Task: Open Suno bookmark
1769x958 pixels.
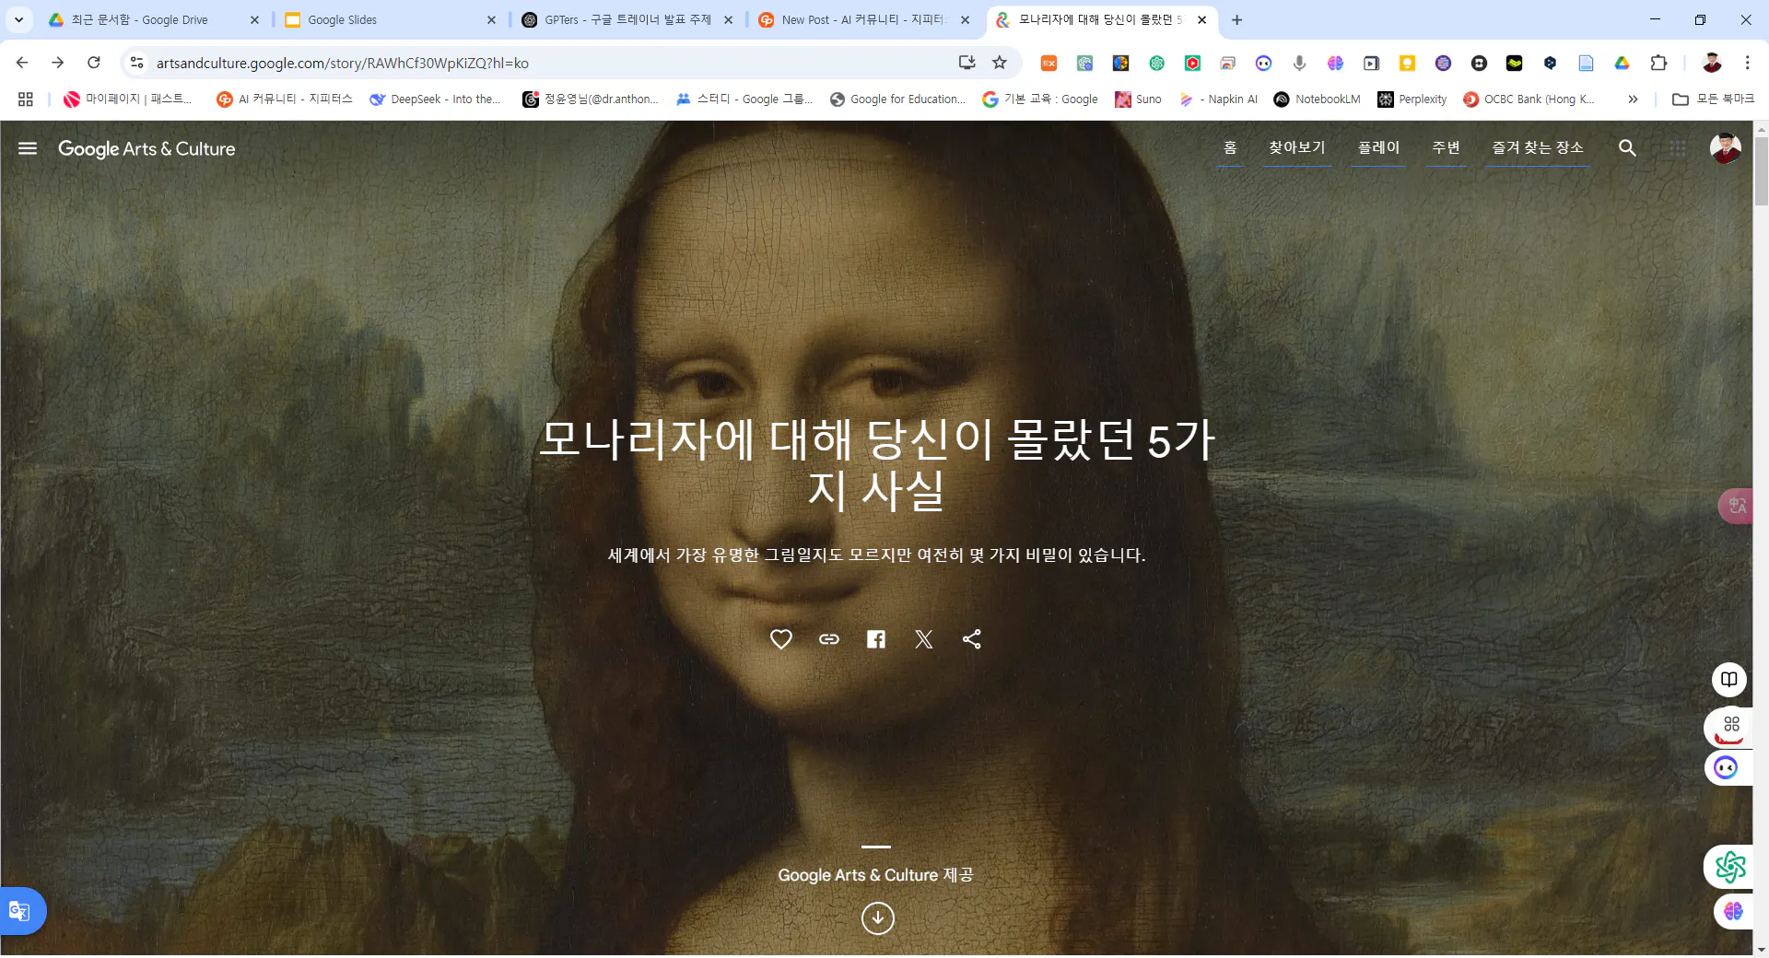Action: pyautogui.click(x=1138, y=99)
